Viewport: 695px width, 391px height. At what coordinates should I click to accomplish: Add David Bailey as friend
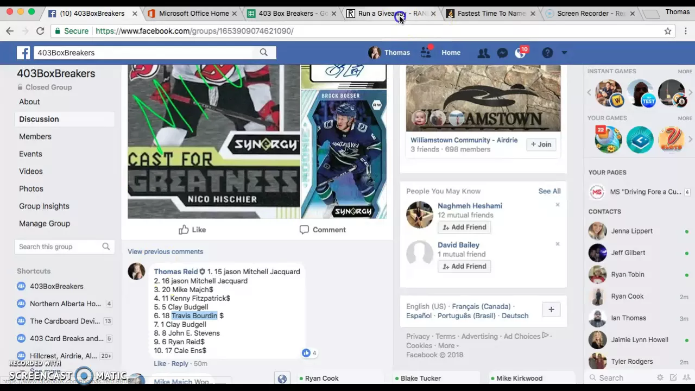[x=464, y=266]
